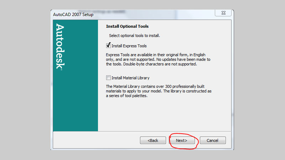Click "Select optional tools to install." text
The image size is (285, 160).
(134, 36)
